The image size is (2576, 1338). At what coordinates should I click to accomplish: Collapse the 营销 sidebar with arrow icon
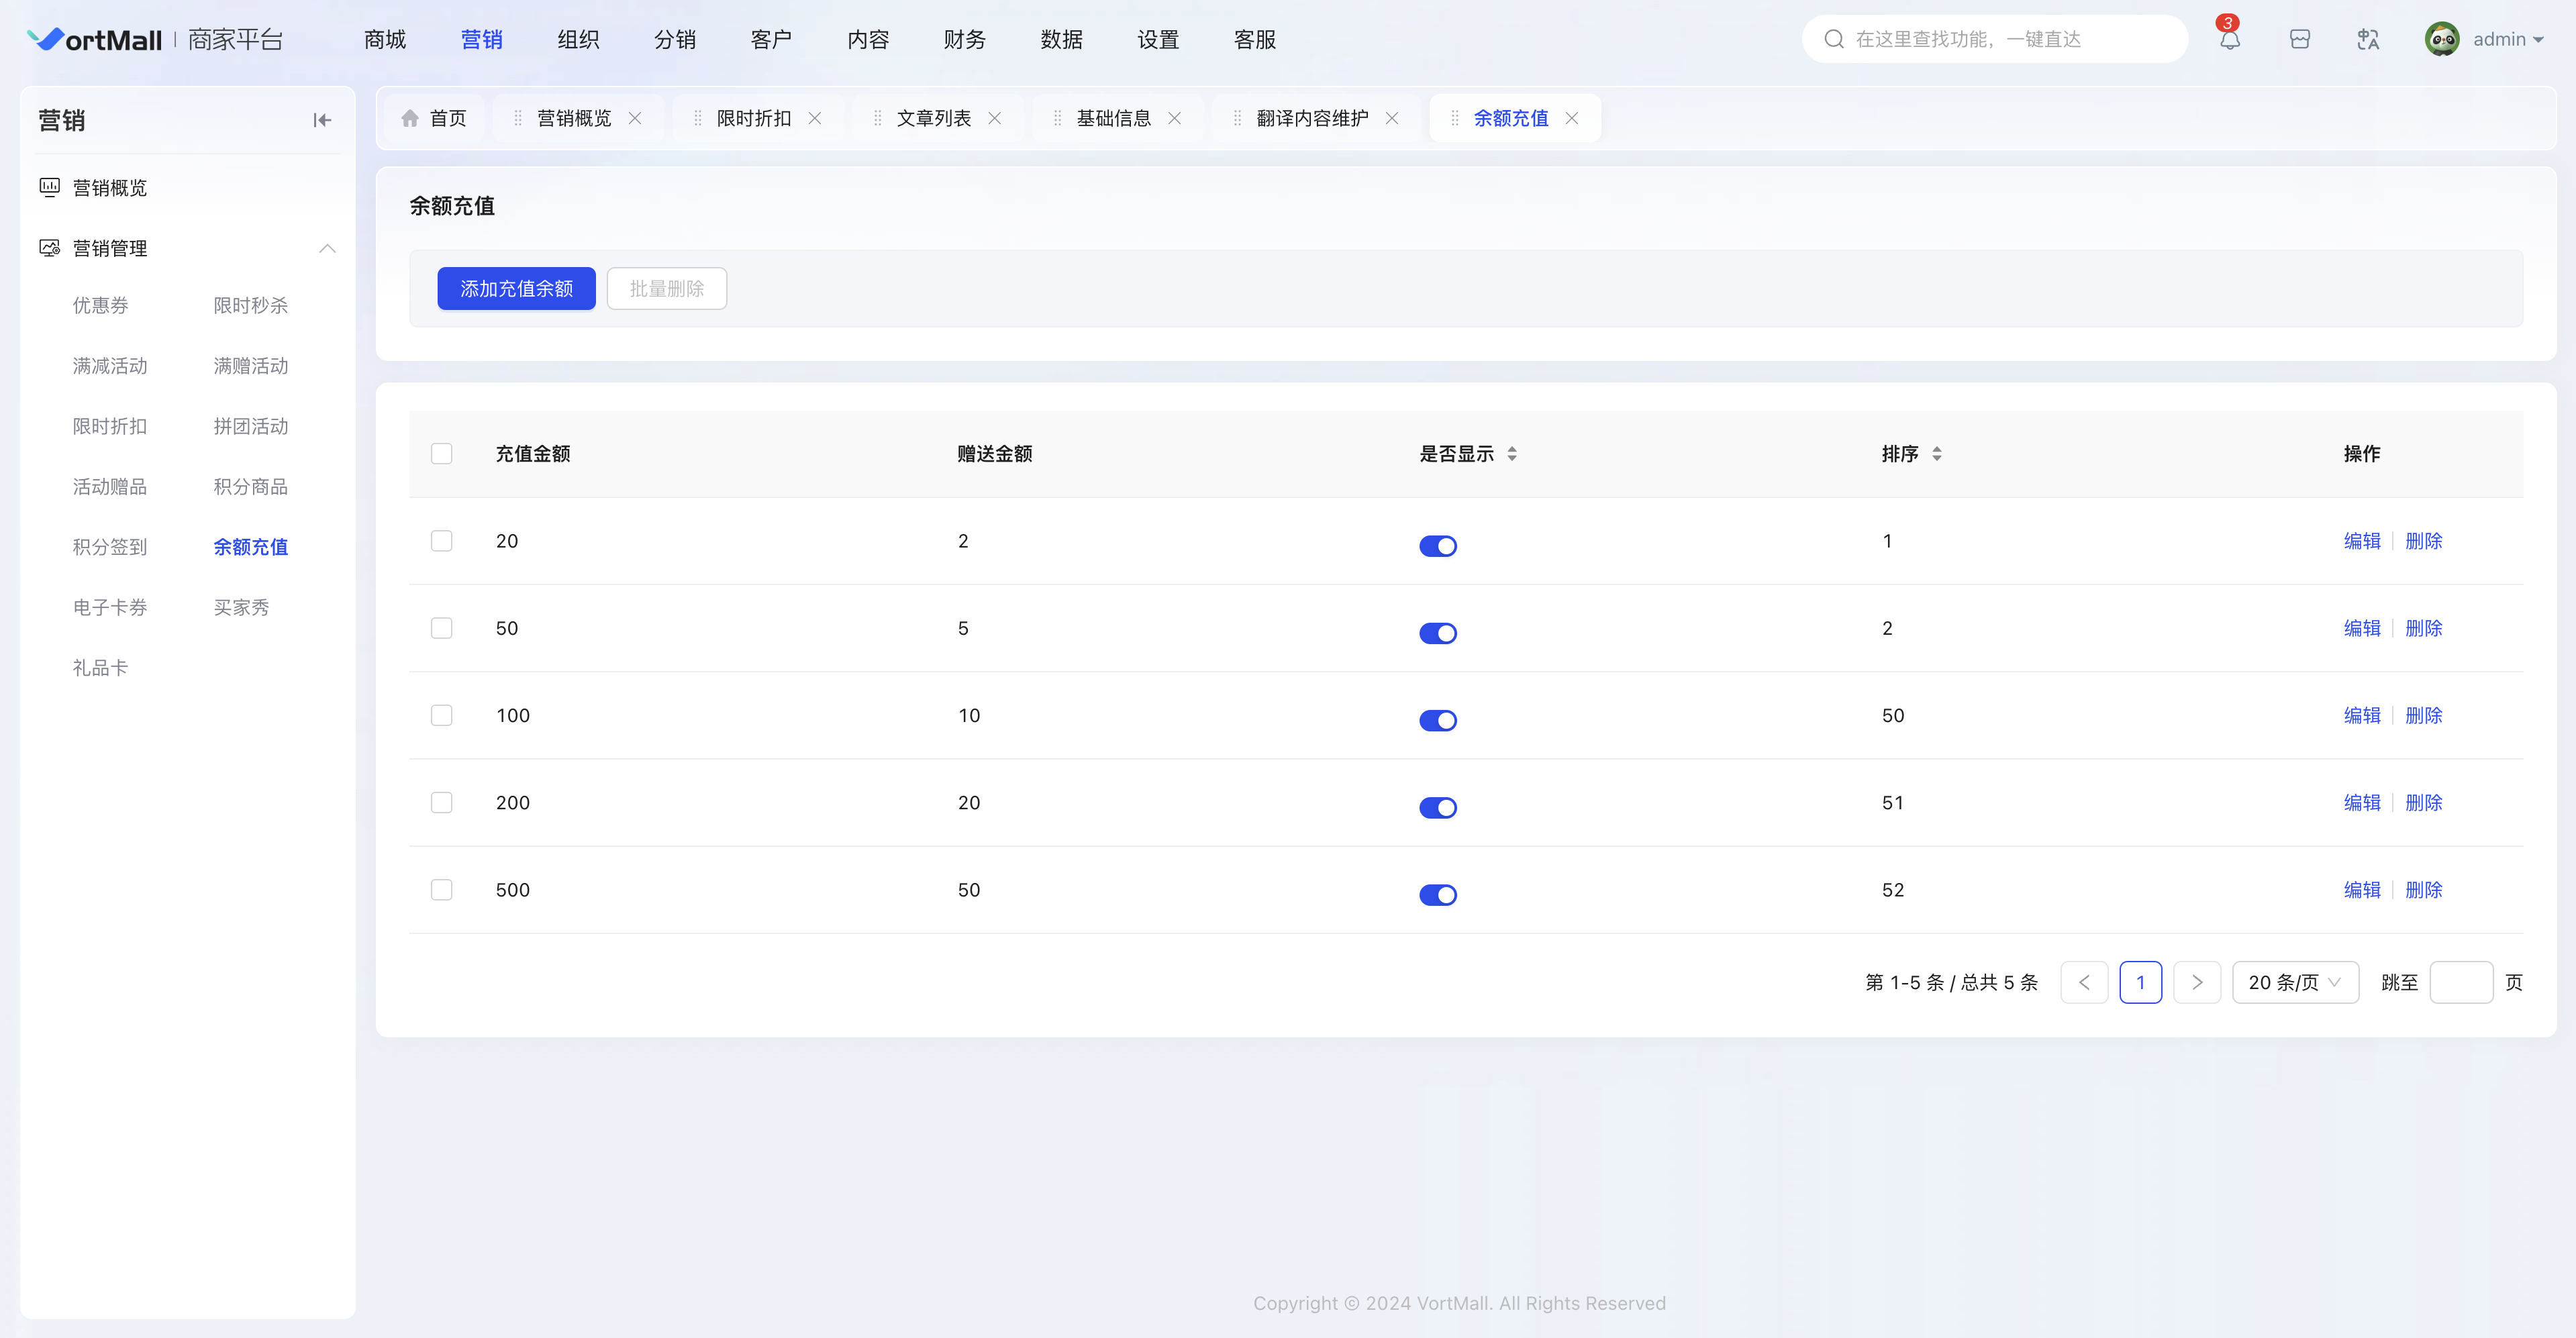(x=322, y=120)
